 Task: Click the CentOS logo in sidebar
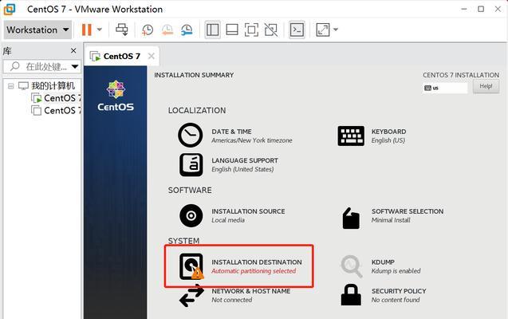pos(116,96)
